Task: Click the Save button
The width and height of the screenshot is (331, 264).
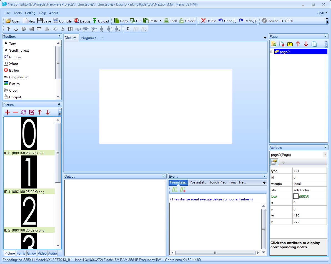Action: click(x=44, y=21)
